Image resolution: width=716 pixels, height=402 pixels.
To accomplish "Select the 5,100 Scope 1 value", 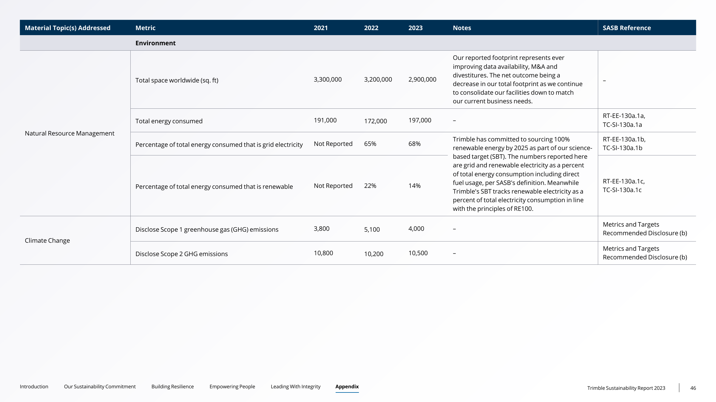I will pos(372,230).
